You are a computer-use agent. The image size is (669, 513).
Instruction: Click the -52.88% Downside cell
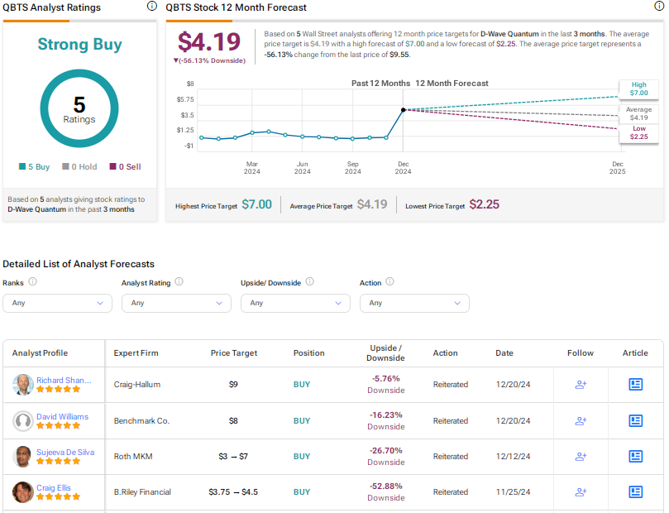385,491
